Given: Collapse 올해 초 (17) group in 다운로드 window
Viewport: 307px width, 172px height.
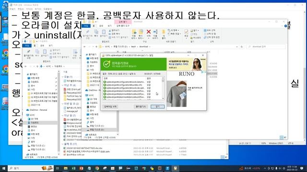Looking at the screenshot, I should (x=63, y=144).
